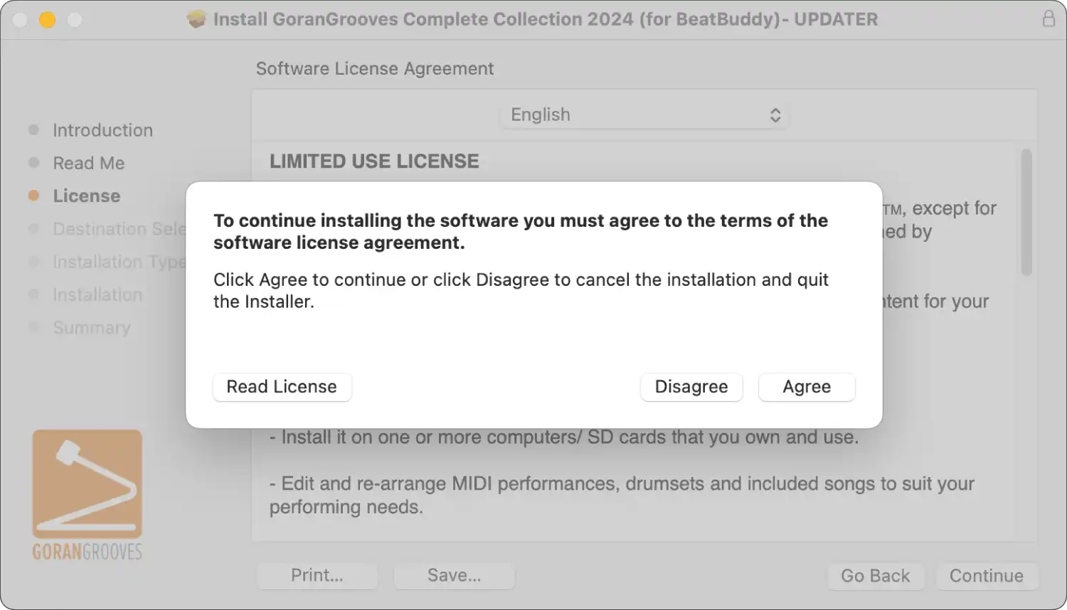Click the Agree button in the dialog
This screenshot has width=1067, height=610.
pyautogui.click(x=807, y=387)
